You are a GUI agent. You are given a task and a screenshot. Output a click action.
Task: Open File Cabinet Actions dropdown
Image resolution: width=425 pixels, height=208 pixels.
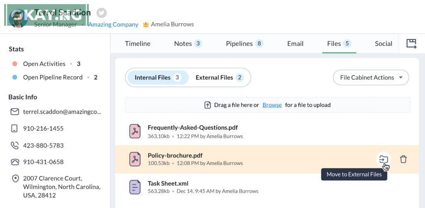pos(371,77)
